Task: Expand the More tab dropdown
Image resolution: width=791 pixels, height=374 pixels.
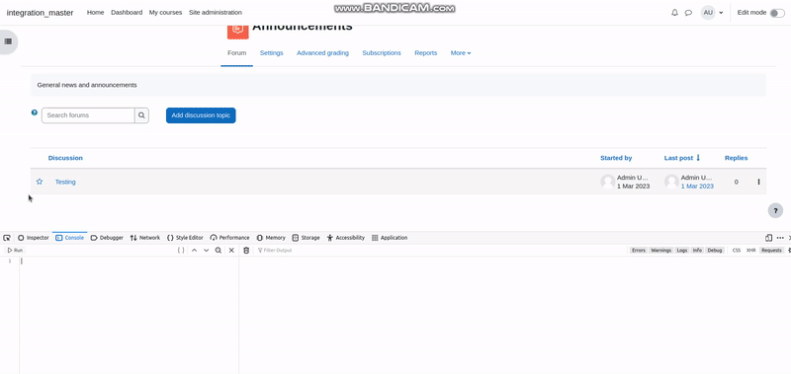Action: point(461,53)
